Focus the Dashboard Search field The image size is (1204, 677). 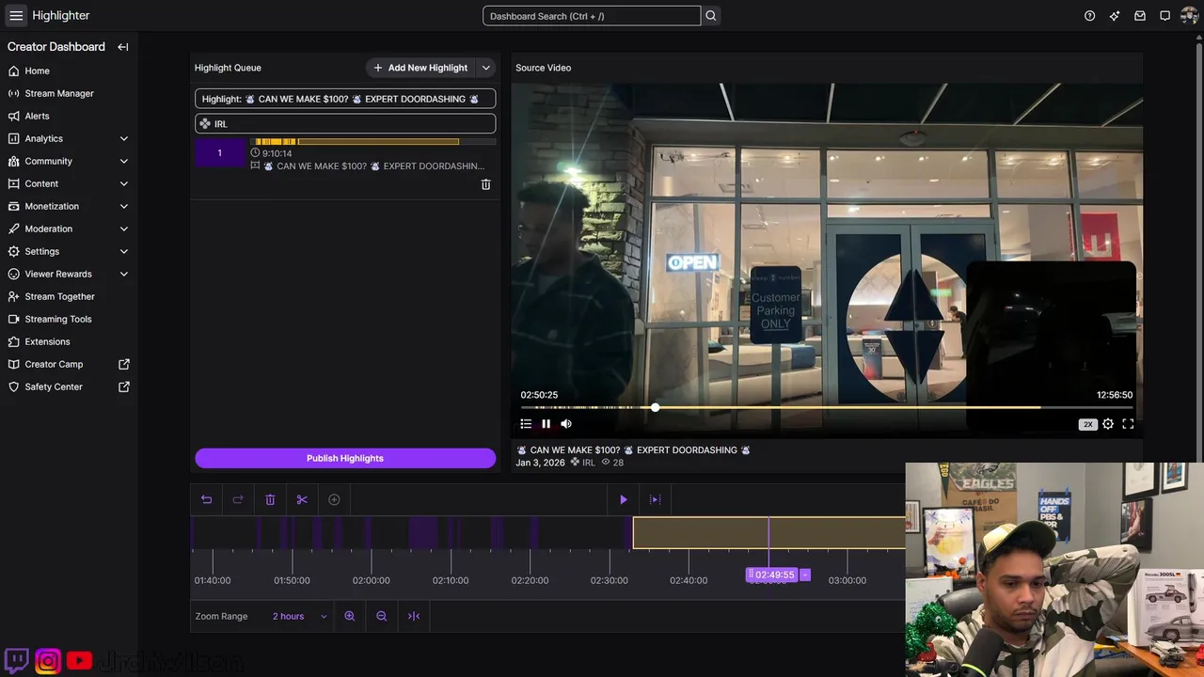[592, 16]
